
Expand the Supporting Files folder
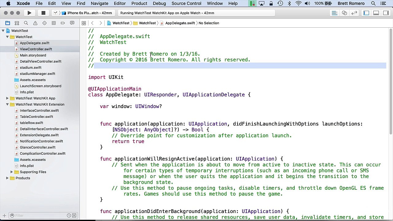point(12,172)
